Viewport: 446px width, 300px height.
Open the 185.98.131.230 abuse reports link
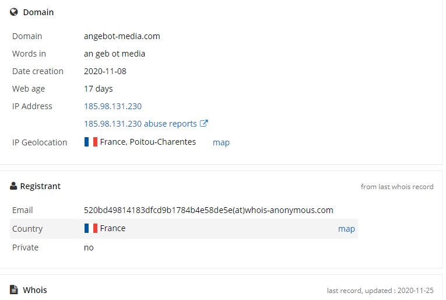[140, 124]
